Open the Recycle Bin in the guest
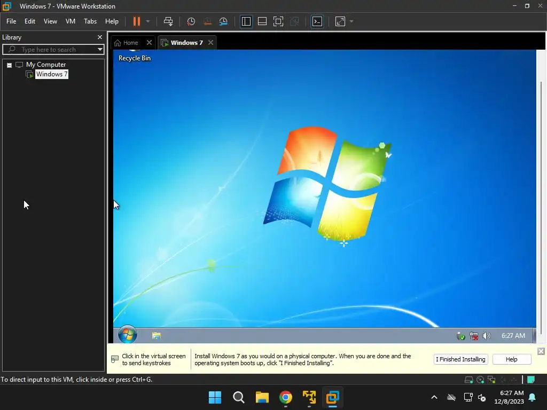This screenshot has width=547, height=410. 134,56
